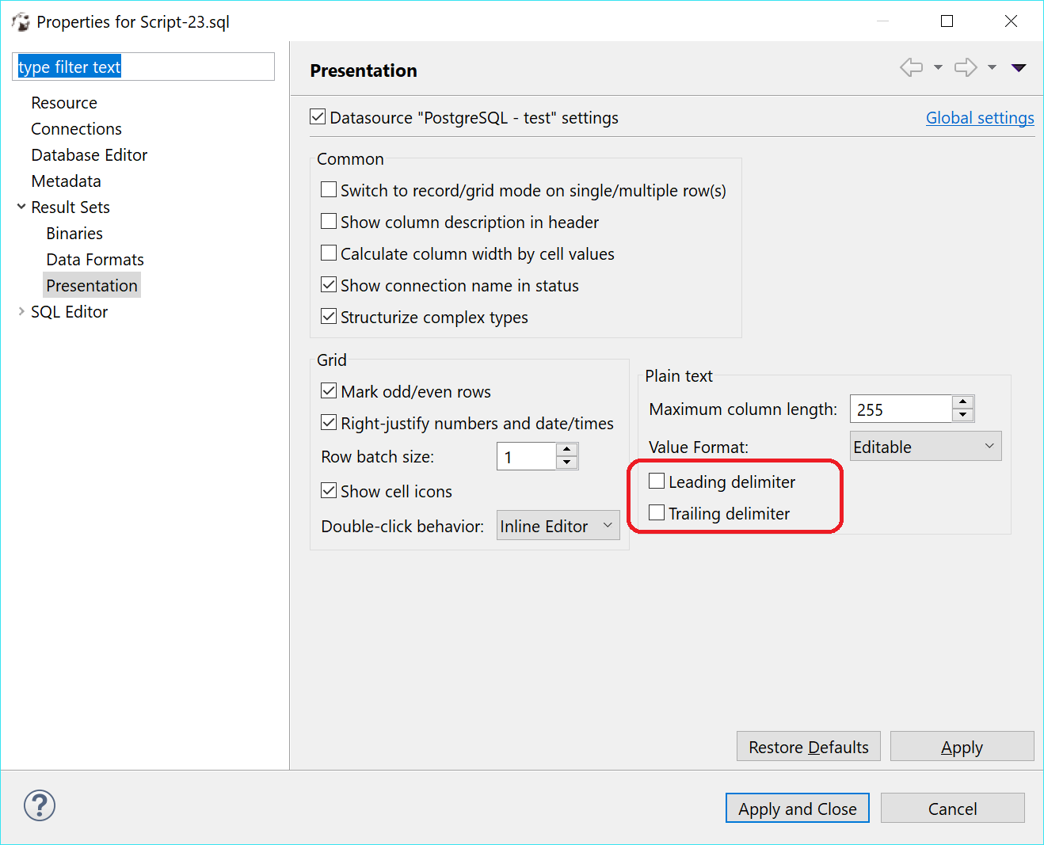
Task: Navigate forward using the right arrow icon
Action: 966,67
